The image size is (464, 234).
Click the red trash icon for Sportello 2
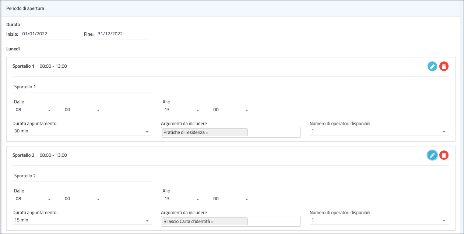[444, 155]
